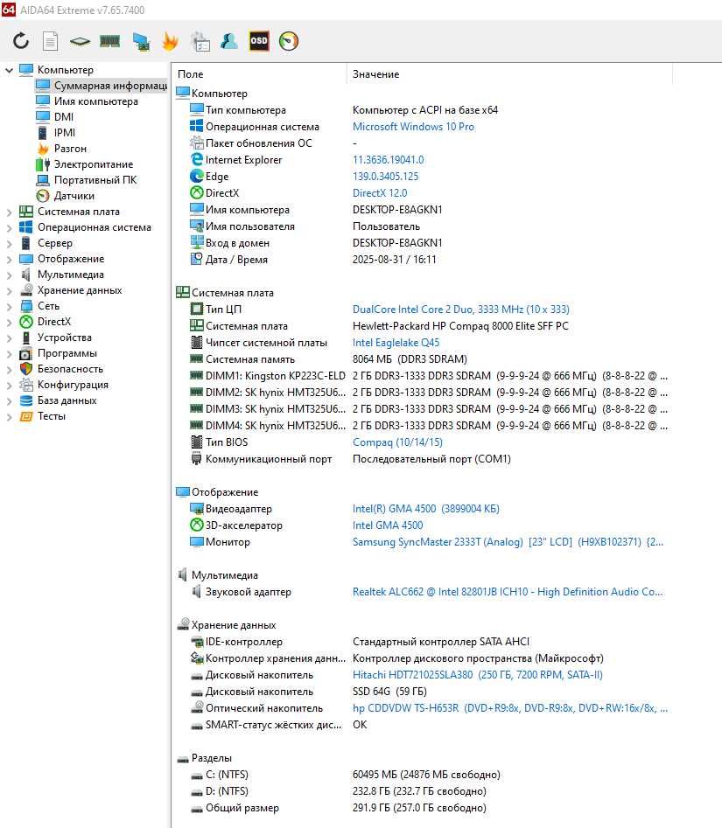
Task: Click the DirectX 12.0 link
Action: [380, 193]
